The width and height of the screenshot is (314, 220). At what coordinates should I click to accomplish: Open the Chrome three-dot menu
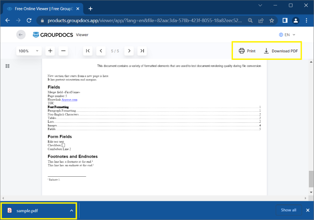click(307, 20)
